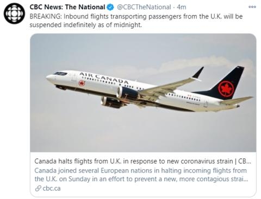Click the small maple leaf roundel near nose
The image size is (261, 199).
82,84
